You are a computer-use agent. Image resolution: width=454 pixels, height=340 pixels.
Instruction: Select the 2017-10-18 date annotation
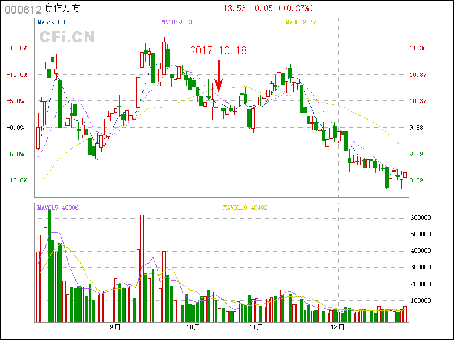click(218, 51)
